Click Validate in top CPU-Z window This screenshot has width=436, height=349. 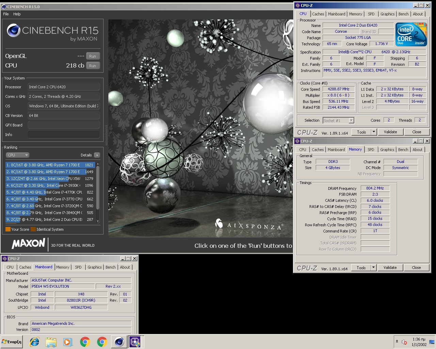(x=390, y=132)
